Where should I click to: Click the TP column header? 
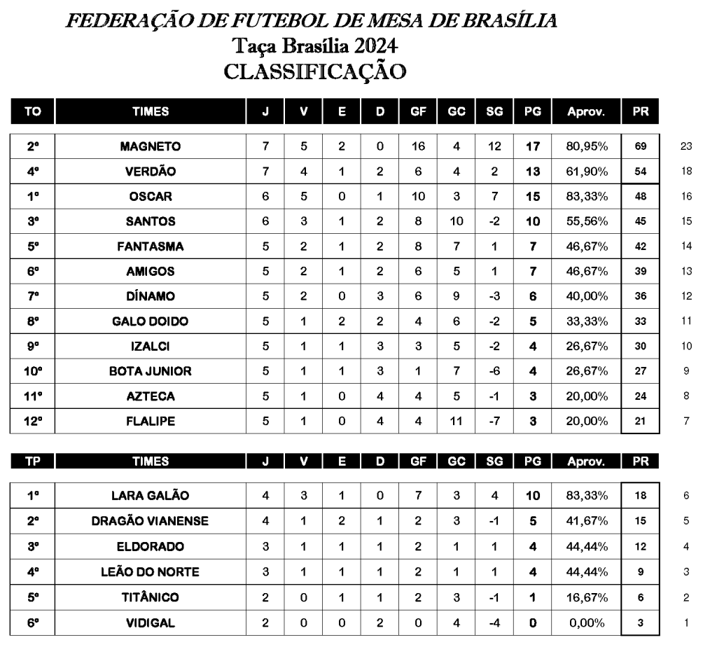[x=32, y=461]
